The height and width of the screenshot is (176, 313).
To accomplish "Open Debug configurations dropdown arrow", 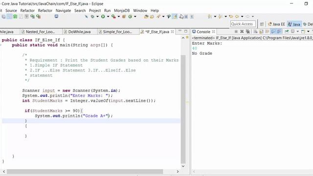I will pyautogui.click(x=97, y=17).
